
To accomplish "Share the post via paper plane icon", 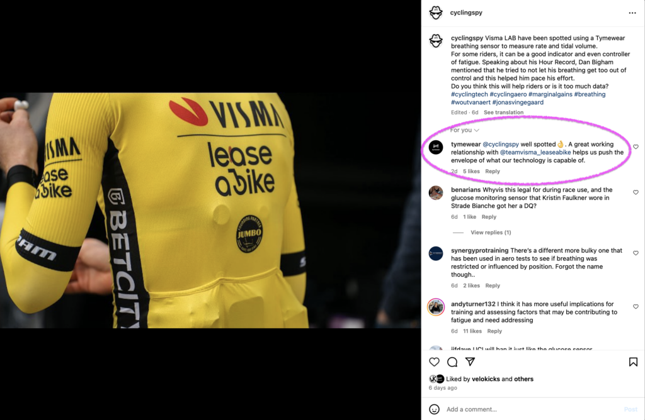I will point(470,362).
